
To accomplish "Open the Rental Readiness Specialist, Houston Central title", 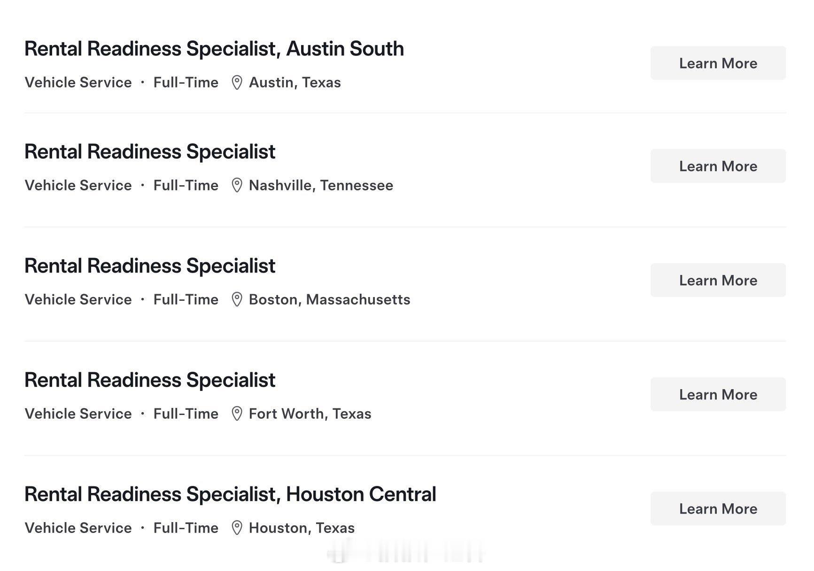I will [230, 494].
